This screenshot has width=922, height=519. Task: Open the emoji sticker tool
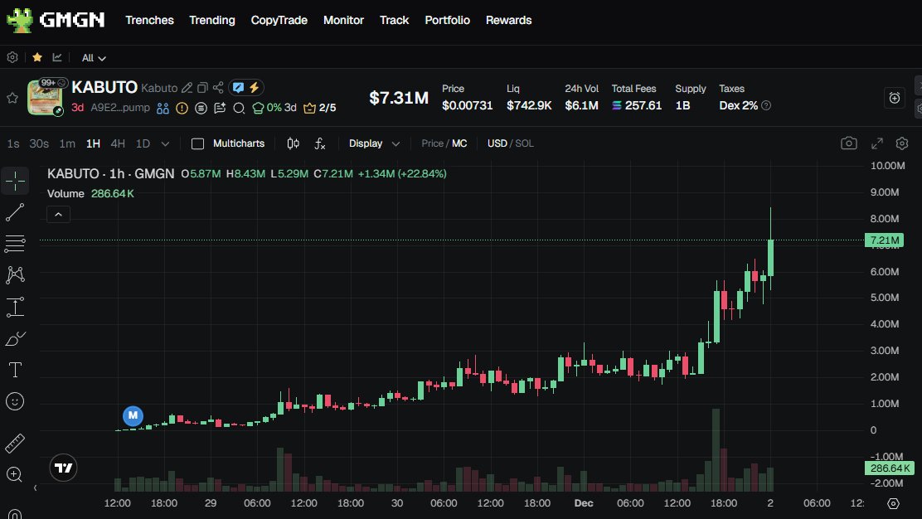(x=15, y=401)
